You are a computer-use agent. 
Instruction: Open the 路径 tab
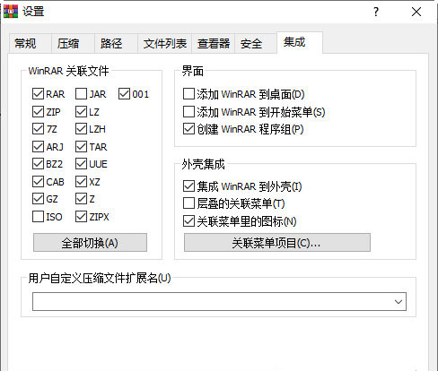pyautogui.click(x=116, y=44)
